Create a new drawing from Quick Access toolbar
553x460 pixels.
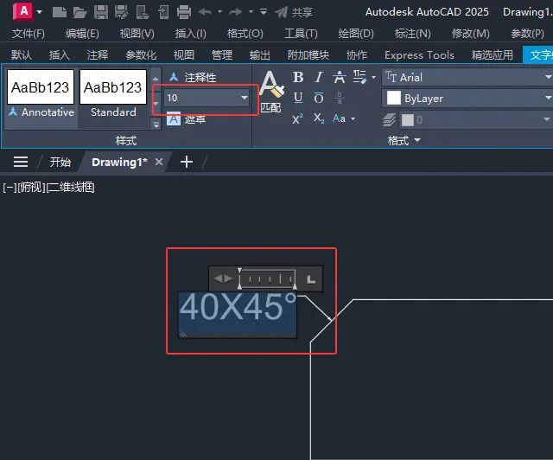tap(60, 12)
